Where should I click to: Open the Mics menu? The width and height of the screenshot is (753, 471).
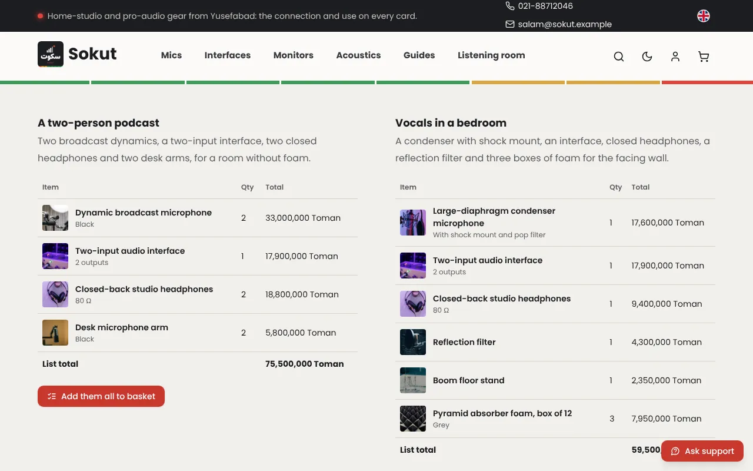click(171, 55)
